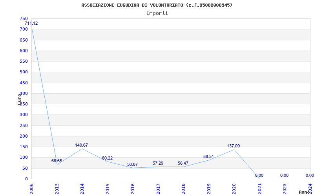
Task: Select the 2018 x-axis year label
Action: coord(184,189)
